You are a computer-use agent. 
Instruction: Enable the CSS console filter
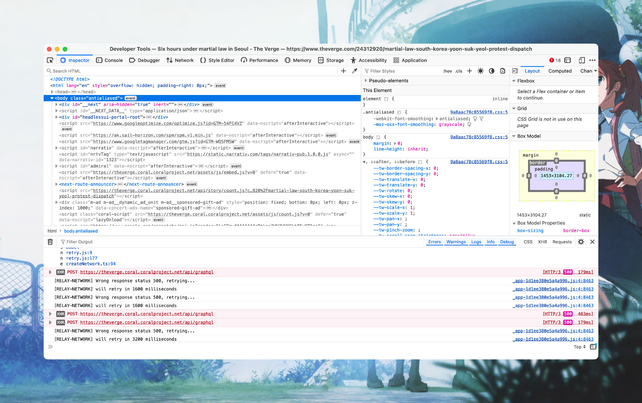point(528,242)
